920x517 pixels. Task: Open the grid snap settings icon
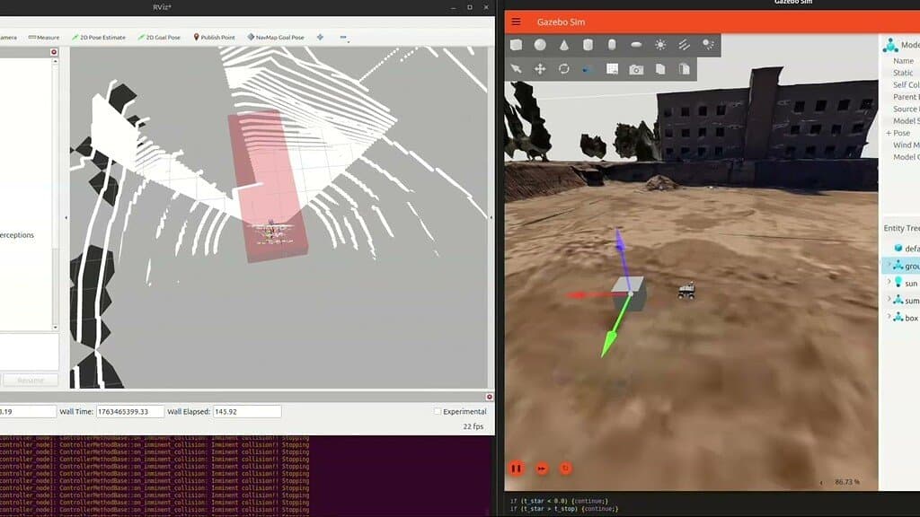pos(612,69)
